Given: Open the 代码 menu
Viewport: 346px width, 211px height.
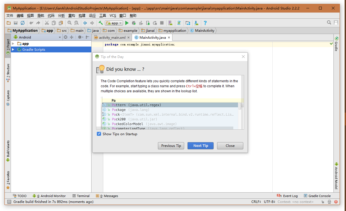Looking at the screenshot, I should (x=51, y=16).
